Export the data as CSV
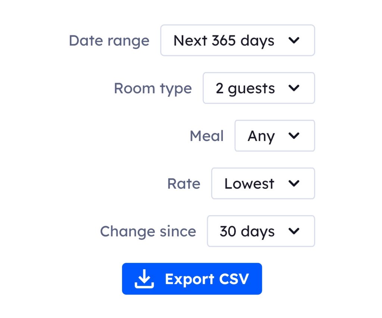This screenshot has width=382, height=318. point(192,279)
